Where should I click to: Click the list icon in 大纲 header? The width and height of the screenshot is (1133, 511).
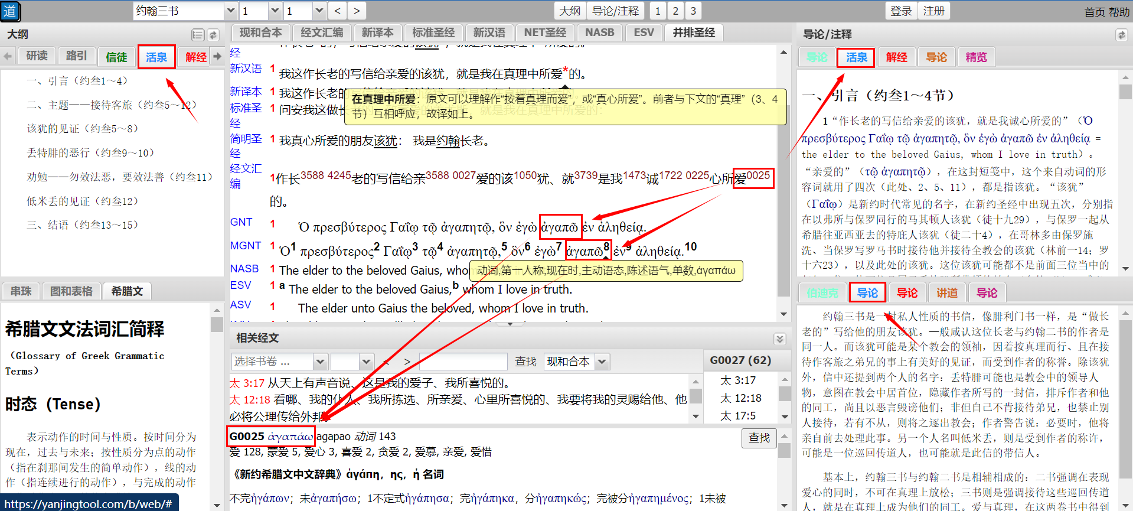(198, 35)
